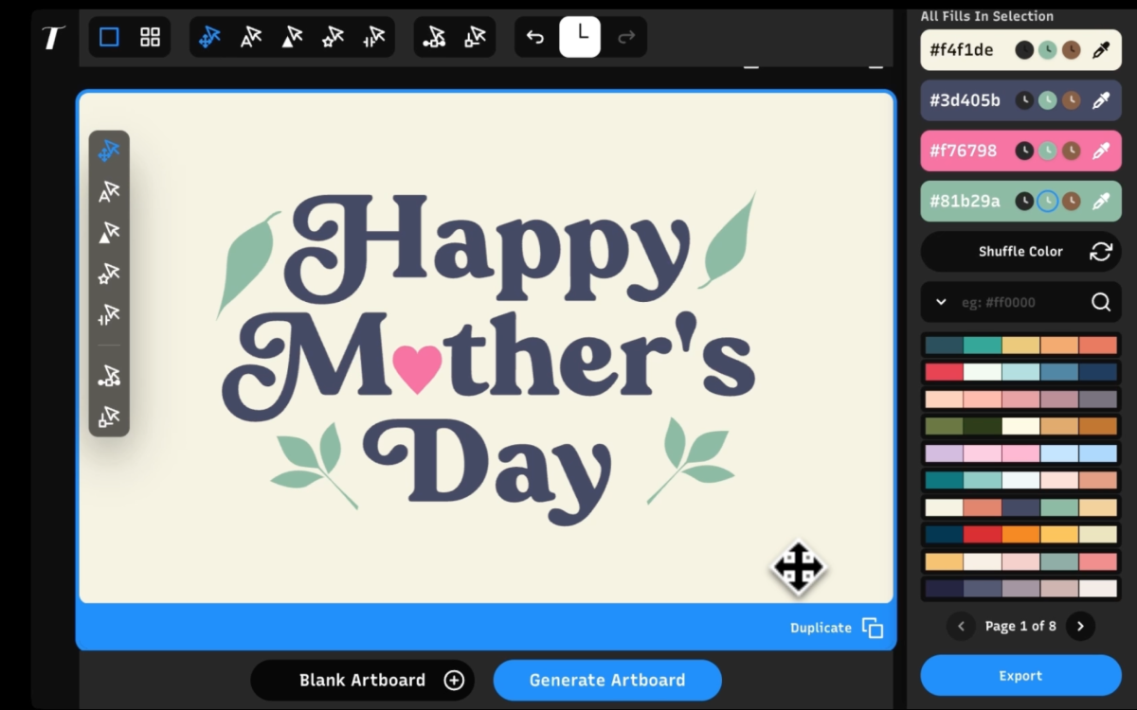Click the pink heart in the artboard design
Screen dimensions: 1137x710
(418, 368)
